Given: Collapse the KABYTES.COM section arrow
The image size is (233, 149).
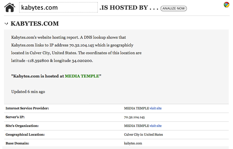Looking at the screenshot, I should [6, 24].
